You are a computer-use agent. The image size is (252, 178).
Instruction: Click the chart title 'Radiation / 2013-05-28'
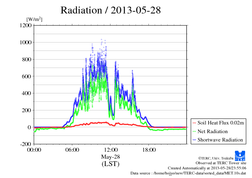[x=110, y=10]
